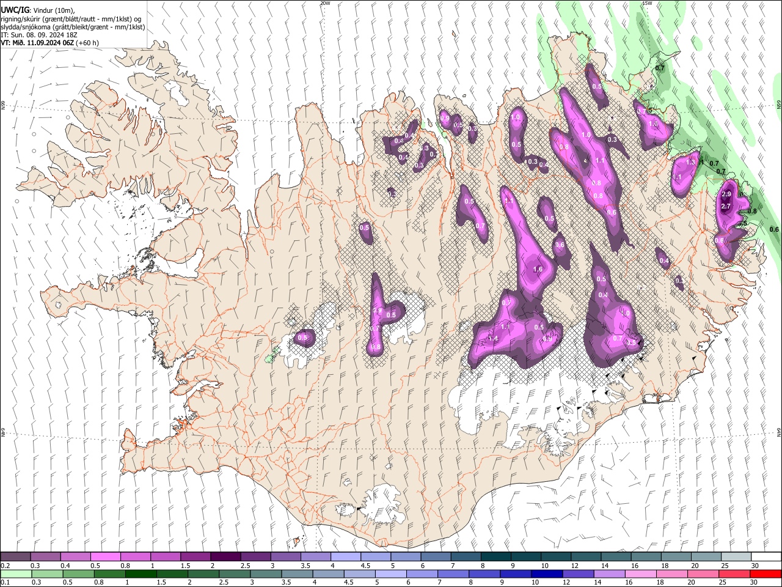
Task: Select the darkest green 1–1.5 rain swatch
Action: click(x=141, y=574)
